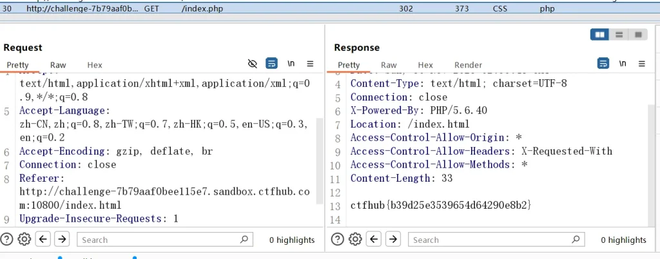Click the Response search input field
Image resolution: width=660 pixels, height=259 pixels.
pos(490,240)
